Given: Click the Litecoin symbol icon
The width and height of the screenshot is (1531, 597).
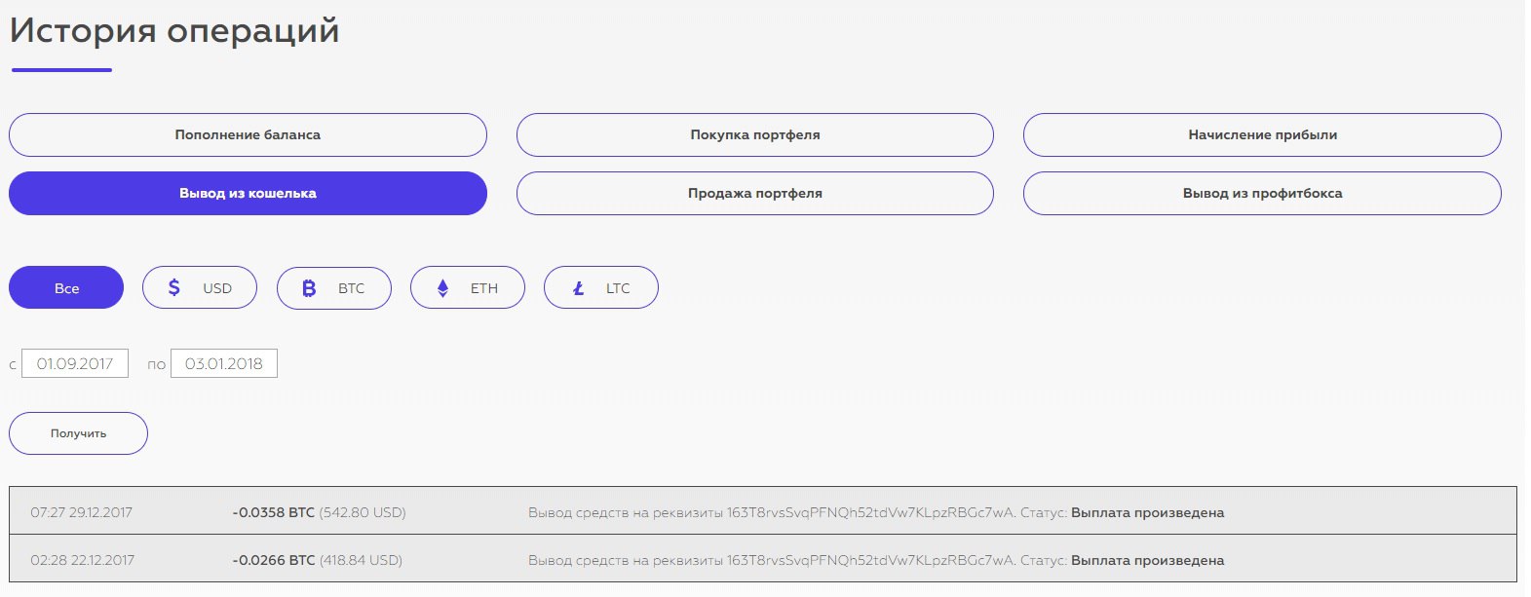Looking at the screenshot, I should 578,288.
